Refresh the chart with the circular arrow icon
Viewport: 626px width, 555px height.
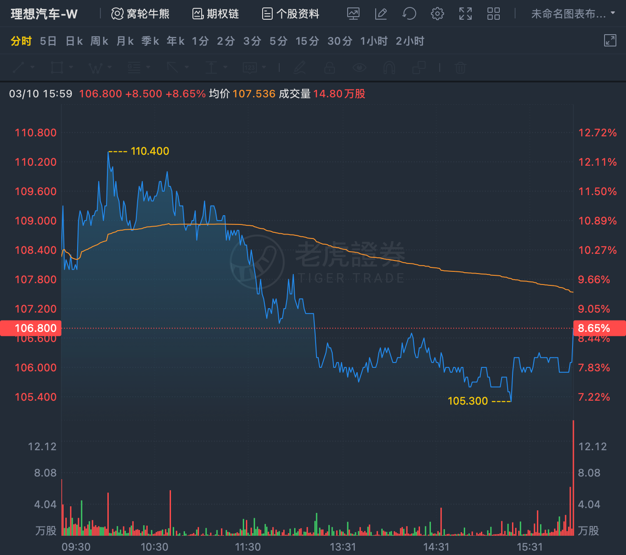coord(409,14)
